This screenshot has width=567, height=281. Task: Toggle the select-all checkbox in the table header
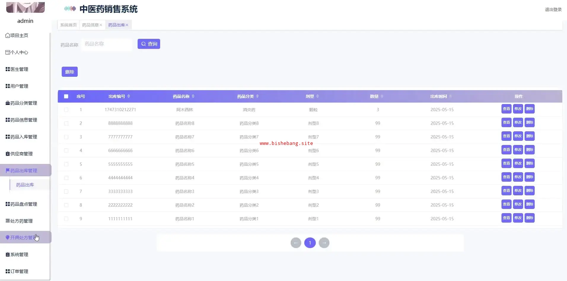click(66, 96)
